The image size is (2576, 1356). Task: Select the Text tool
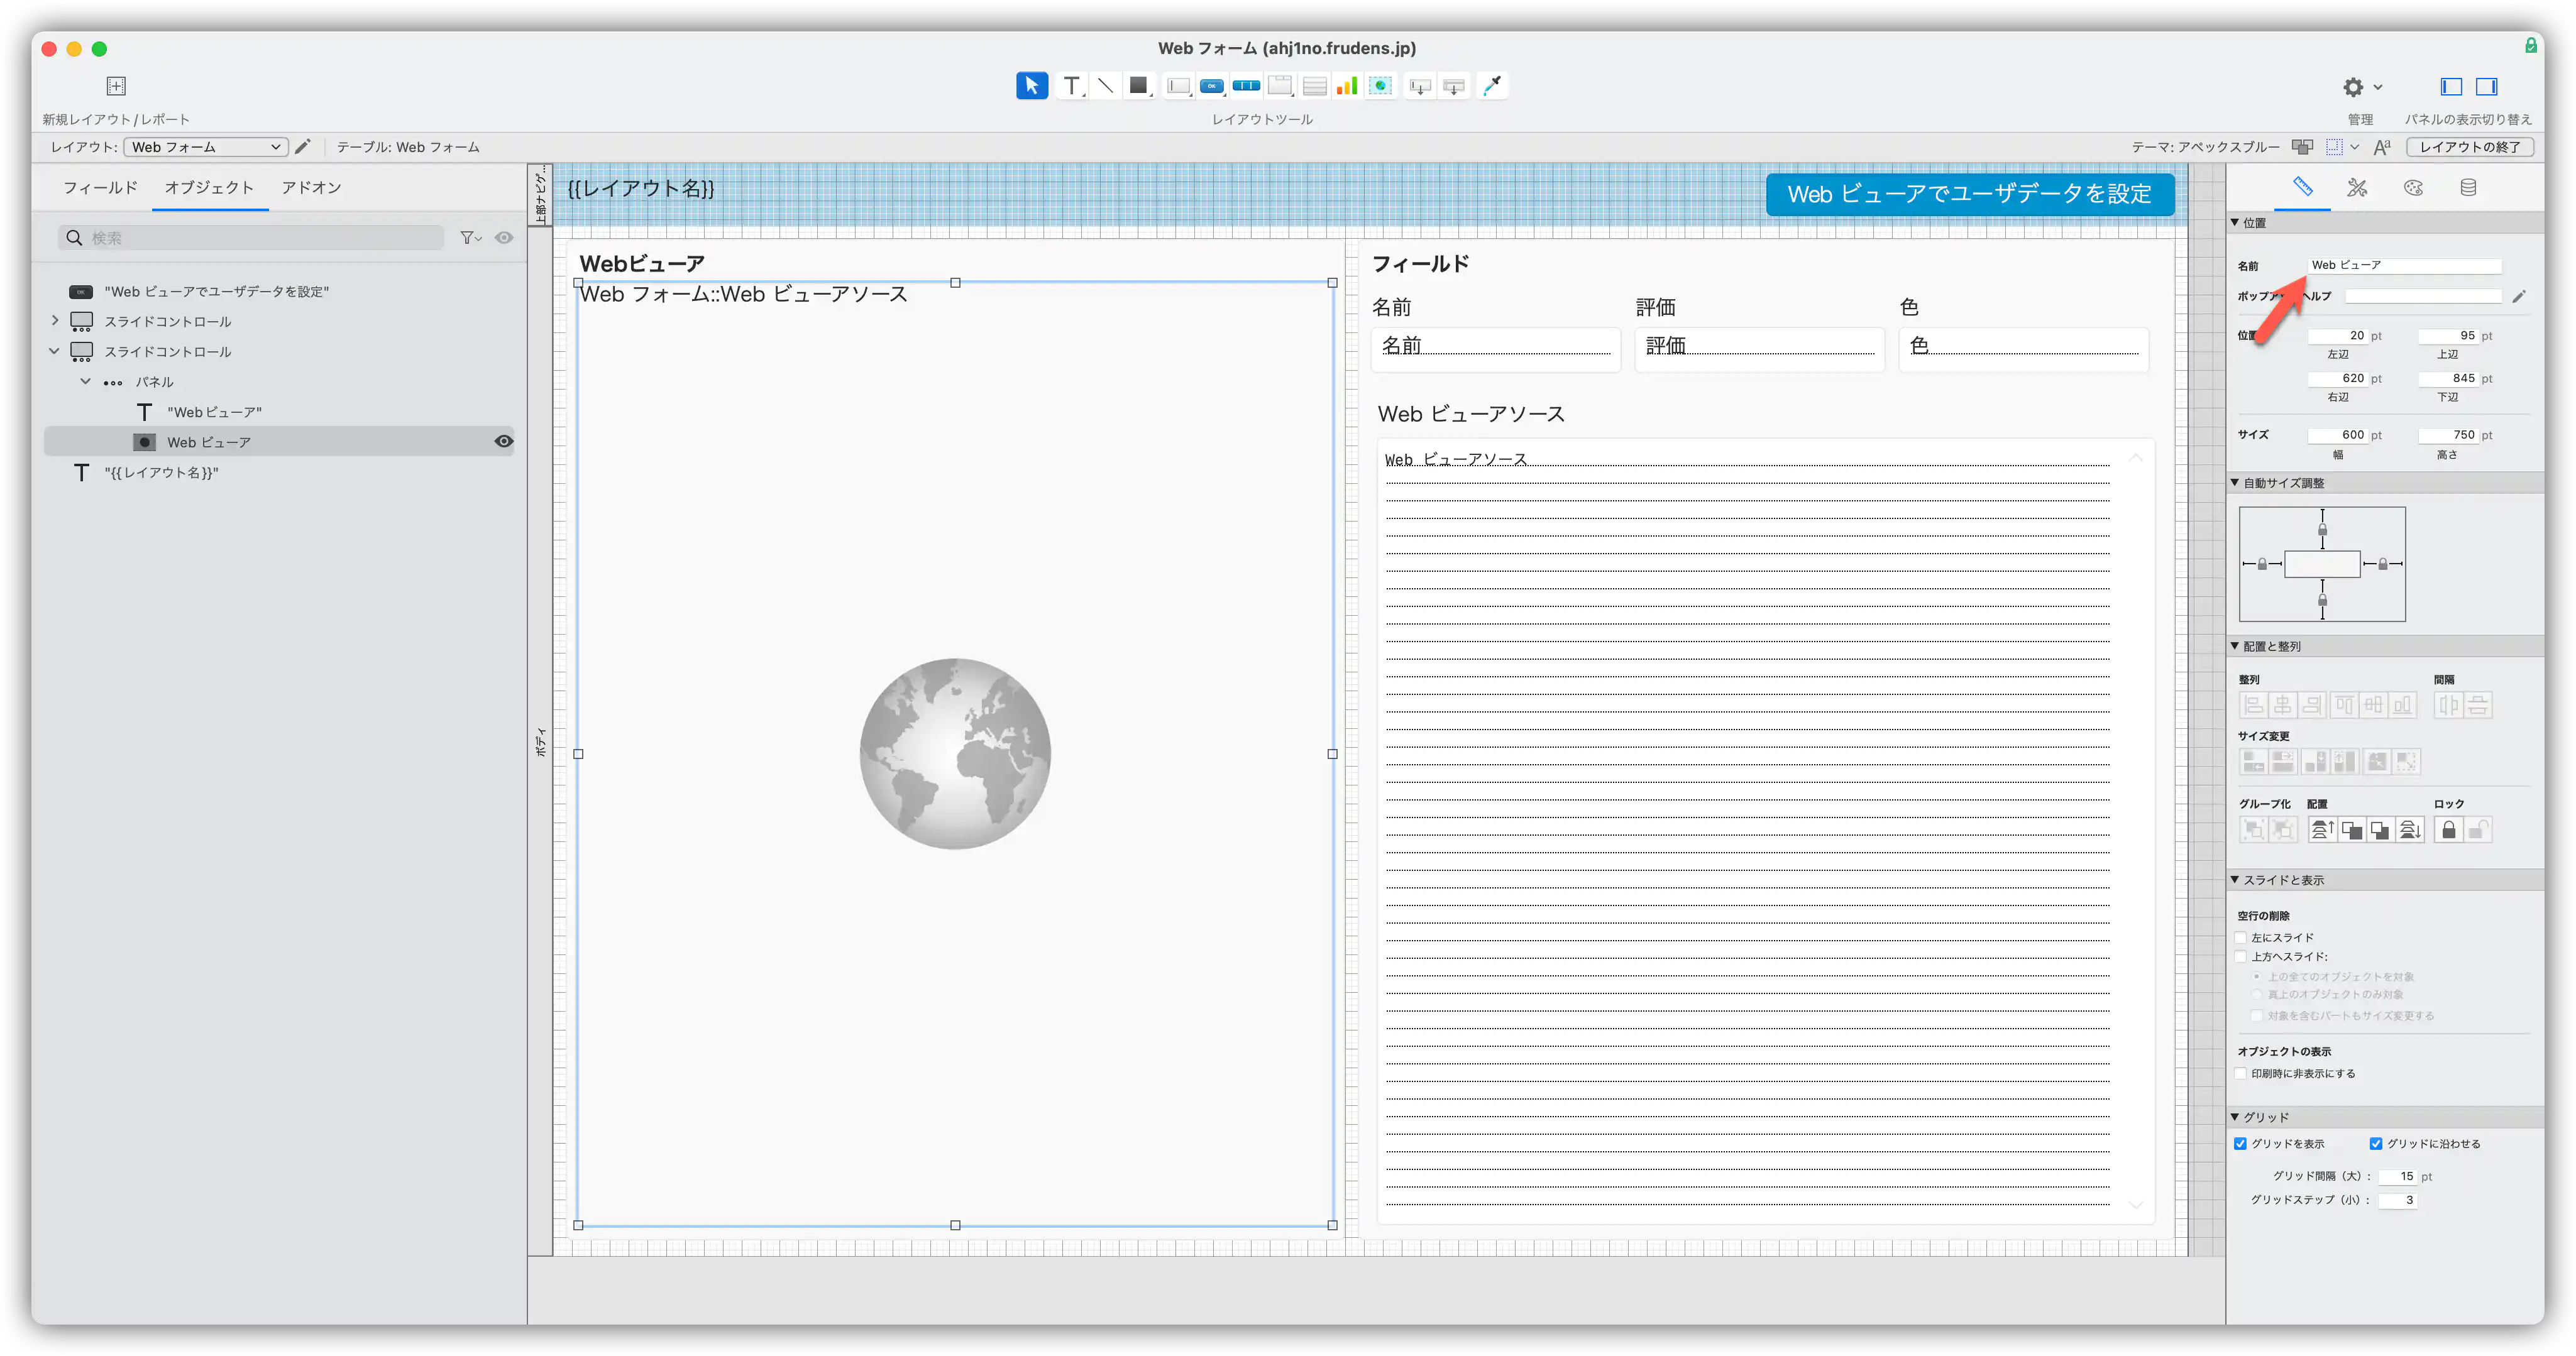click(1071, 86)
